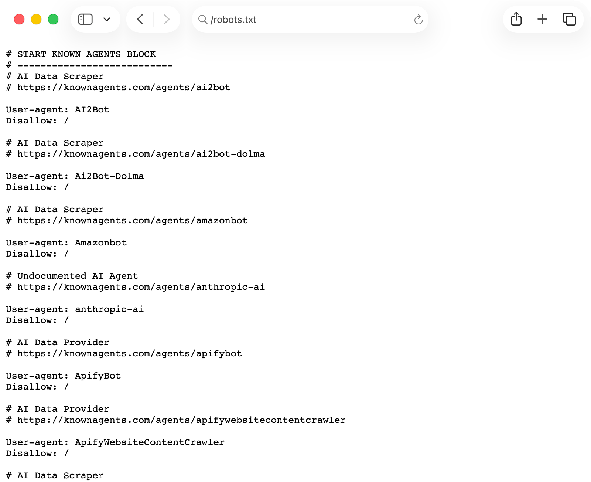Click the line 'User-agent: Ai2Bot-Dolma'
Image resolution: width=591 pixels, height=482 pixels.
(x=75, y=176)
